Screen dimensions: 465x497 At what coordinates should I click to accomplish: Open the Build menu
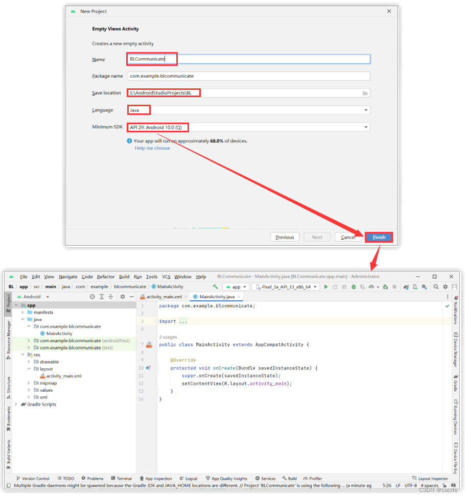click(x=124, y=277)
